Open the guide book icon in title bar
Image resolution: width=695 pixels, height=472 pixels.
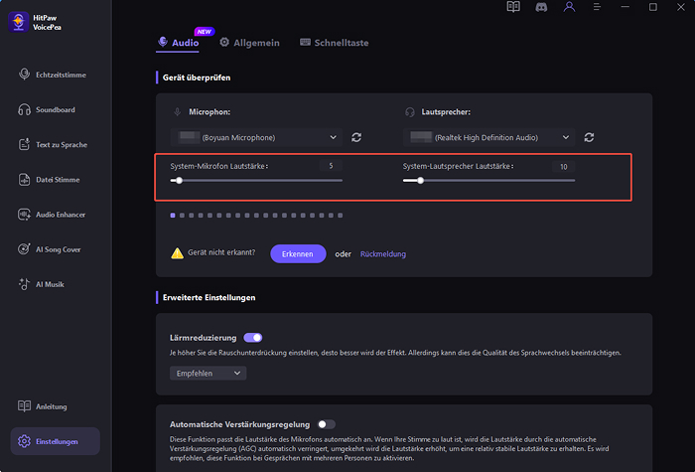pyautogui.click(x=513, y=7)
